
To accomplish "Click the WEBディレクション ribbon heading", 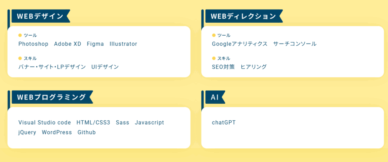I will pyautogui.click(x=244, y=16).
